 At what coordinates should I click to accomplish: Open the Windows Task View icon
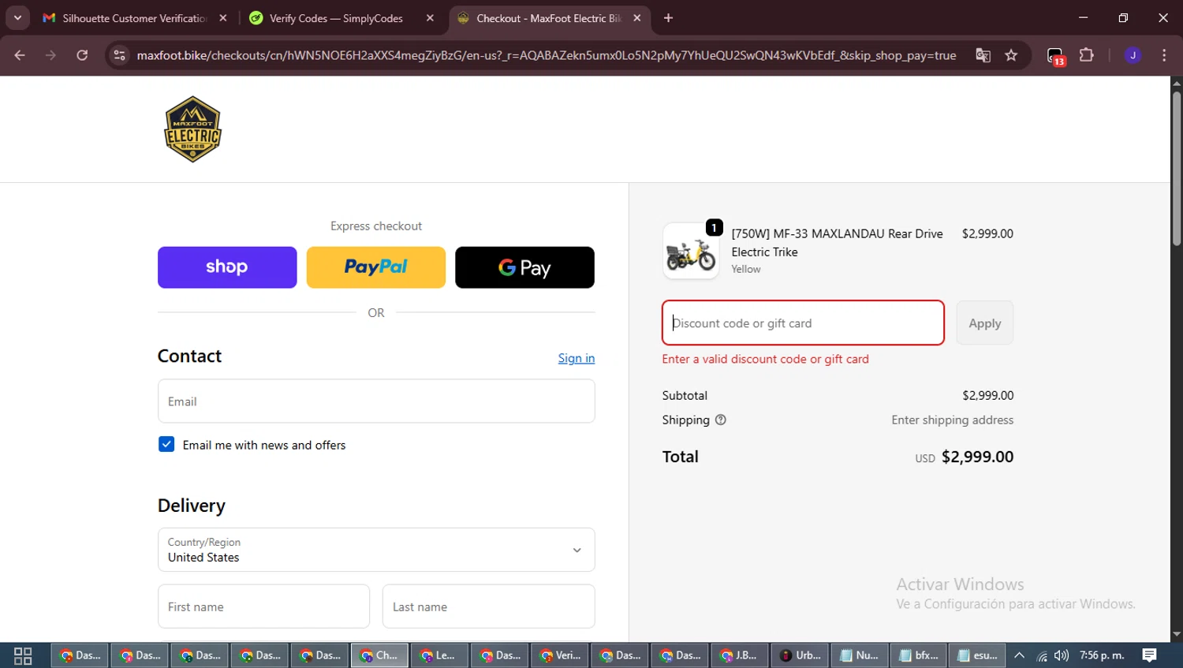[x=23, y=655]
